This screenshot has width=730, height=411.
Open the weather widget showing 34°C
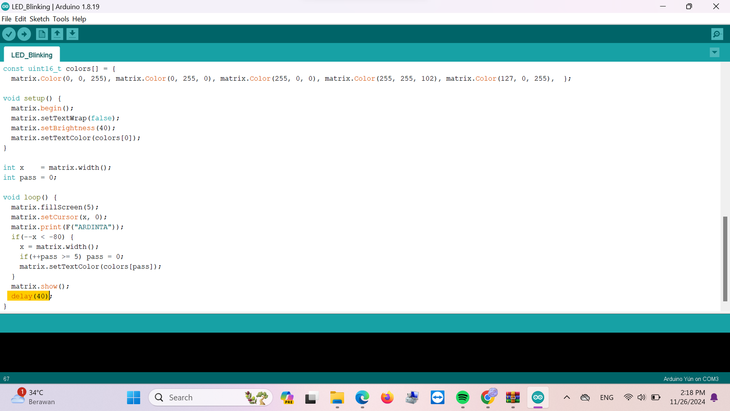coord(33,397)
